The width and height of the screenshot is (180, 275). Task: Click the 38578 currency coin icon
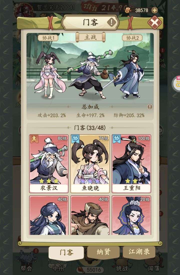click(x=128, y=10)
